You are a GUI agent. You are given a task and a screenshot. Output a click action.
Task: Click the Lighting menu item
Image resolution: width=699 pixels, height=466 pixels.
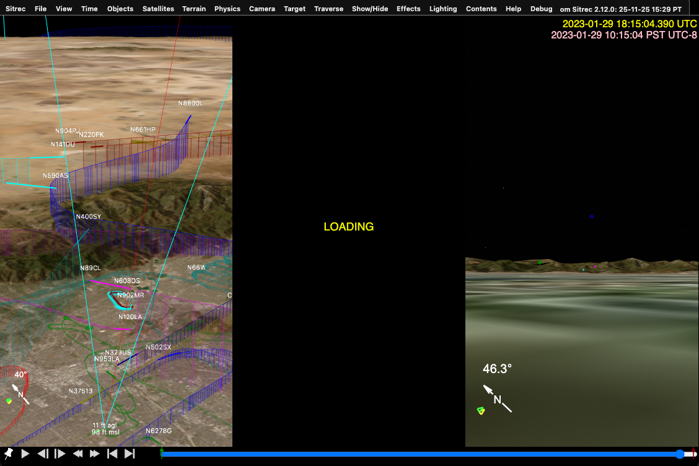[x=443, y=9]
